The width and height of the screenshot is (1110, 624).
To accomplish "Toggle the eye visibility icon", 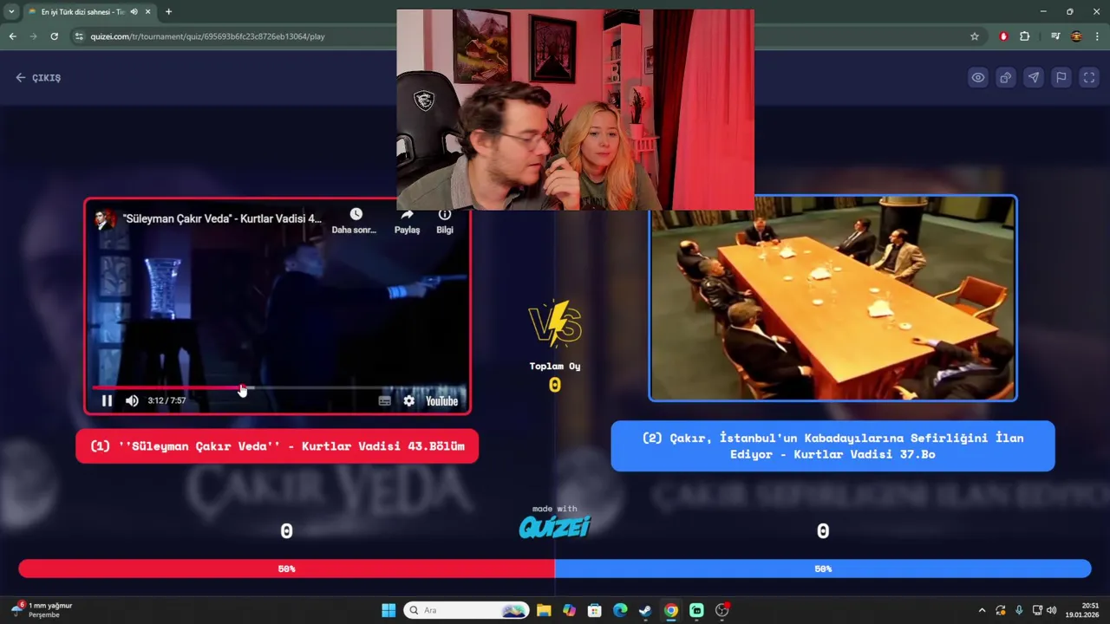I will [x=978, y=77].
